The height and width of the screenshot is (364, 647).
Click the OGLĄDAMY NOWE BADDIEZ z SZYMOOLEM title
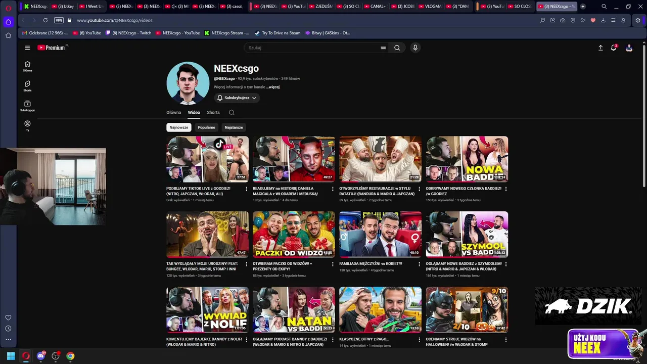(464, 266)
